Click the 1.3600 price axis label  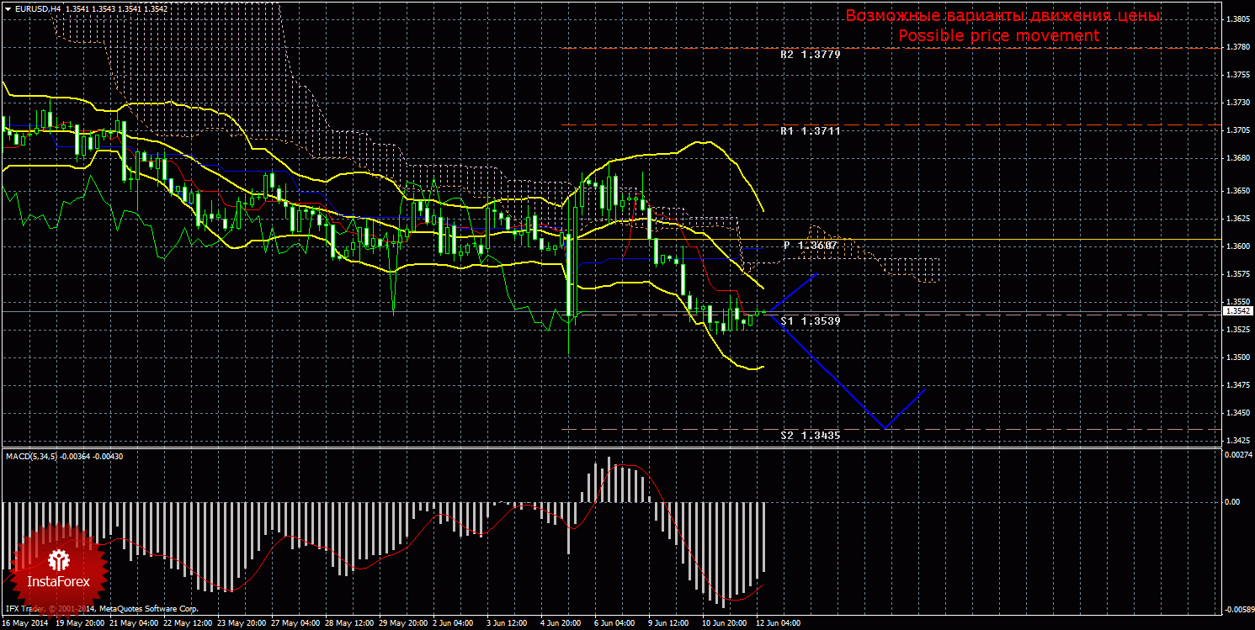pos(1236,246)
